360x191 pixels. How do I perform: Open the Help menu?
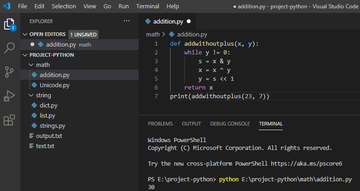pyautogui.click(x=173, y=6)
